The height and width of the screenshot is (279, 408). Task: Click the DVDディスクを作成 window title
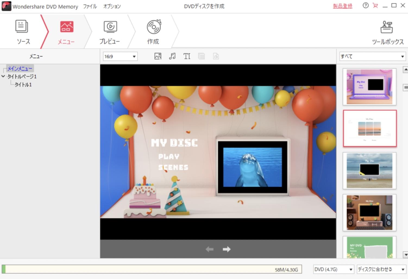(204, 6)
